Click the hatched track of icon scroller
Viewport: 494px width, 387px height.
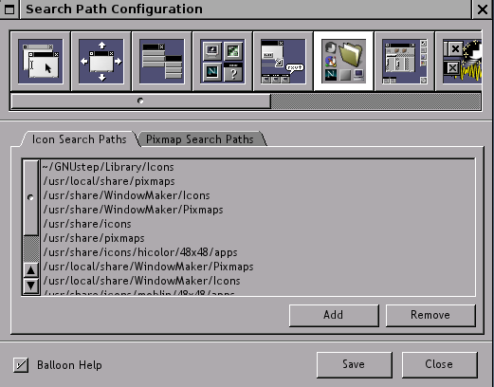[x=375, y=101]
